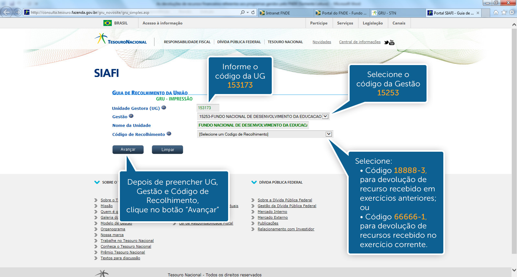Viewport: 517px width, 277px height.
Task: Open the Legislação menu
Action: point(373,23)
